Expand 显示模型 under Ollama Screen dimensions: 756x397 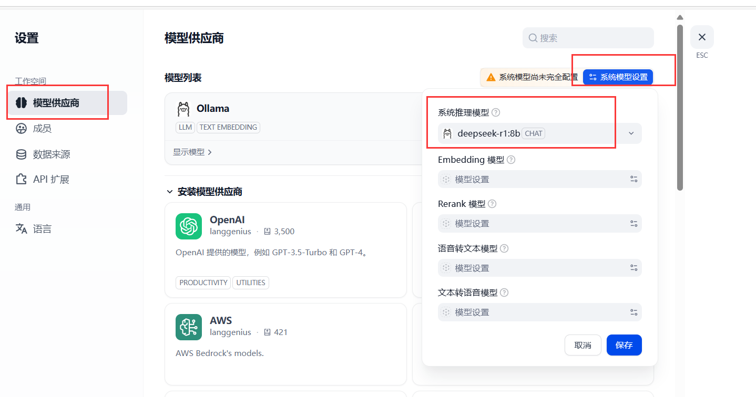pos(192,152)
